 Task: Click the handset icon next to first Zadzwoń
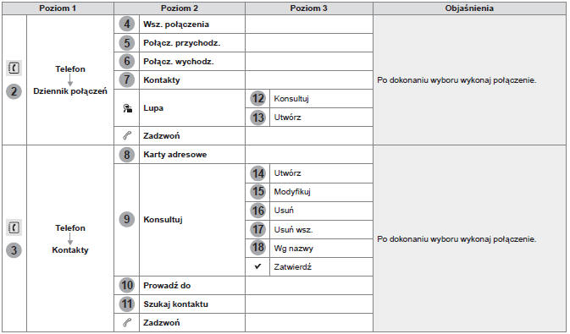pos(127,136)
